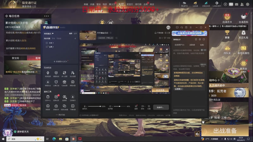The height and width of the screenshot is (142, 253).
Task: Open the game settings gear at top right
Action: tap(248, 4)
